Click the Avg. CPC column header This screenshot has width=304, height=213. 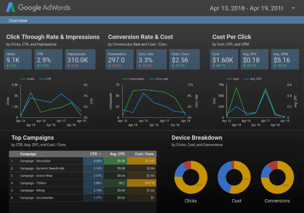(x=118, y=154)
